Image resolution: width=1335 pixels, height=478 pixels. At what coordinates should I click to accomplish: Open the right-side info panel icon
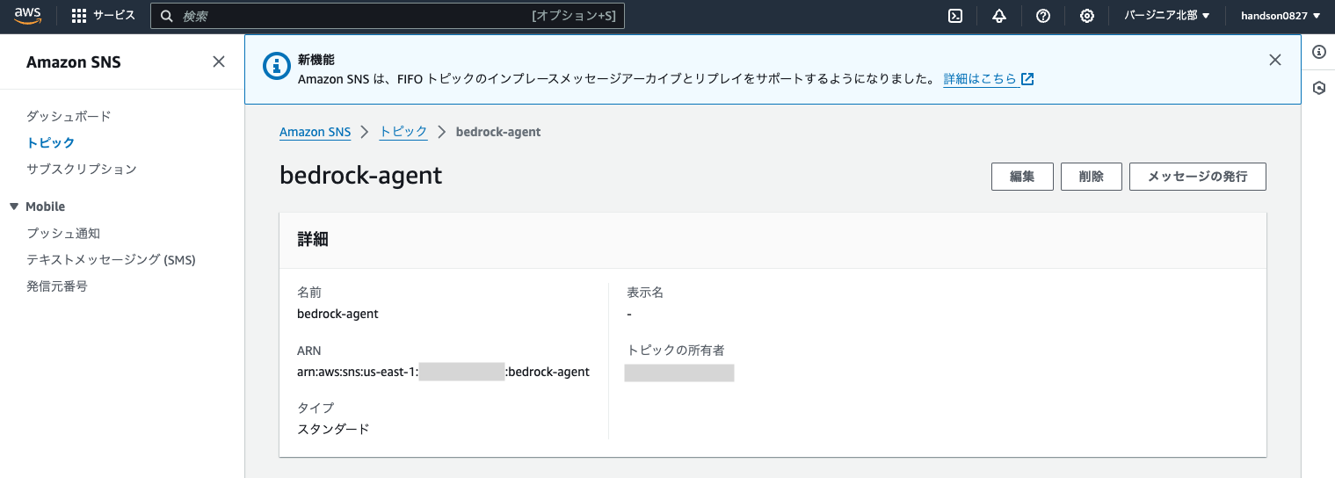(x=1318, y=52)
